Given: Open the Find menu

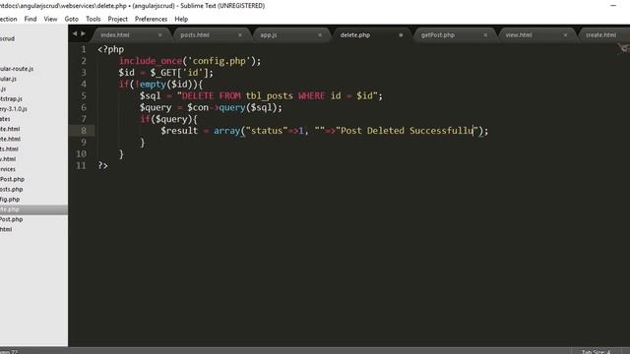Looking at the screenshot, I should point(31,19).
